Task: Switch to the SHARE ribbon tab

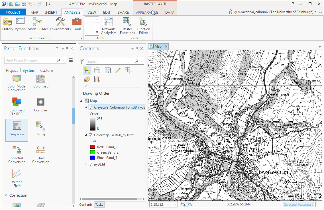Action: (123, 13)
